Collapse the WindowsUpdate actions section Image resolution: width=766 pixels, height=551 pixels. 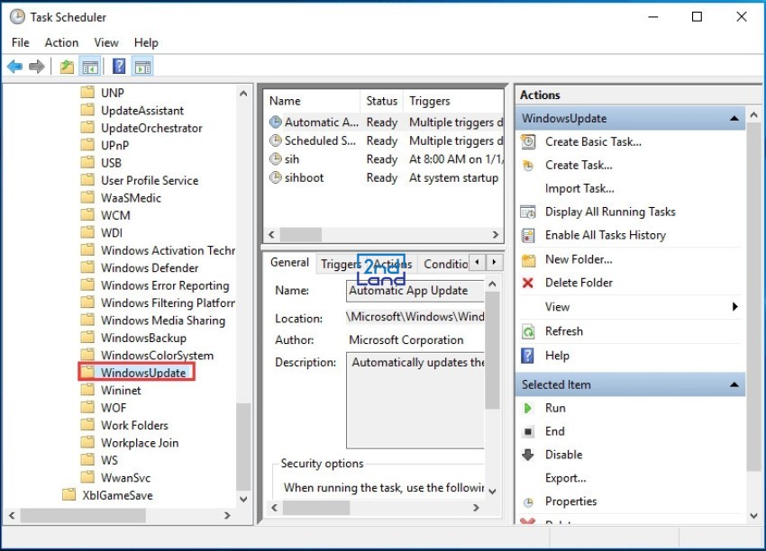734,119
